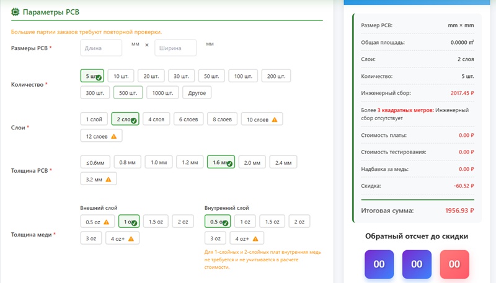Choose 2.0 мм board thickness
Image resolution: width=496 pixels, height=283 pixels.
point(252,162)
